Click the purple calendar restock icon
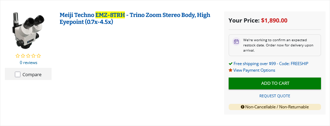 pos(236,42)
